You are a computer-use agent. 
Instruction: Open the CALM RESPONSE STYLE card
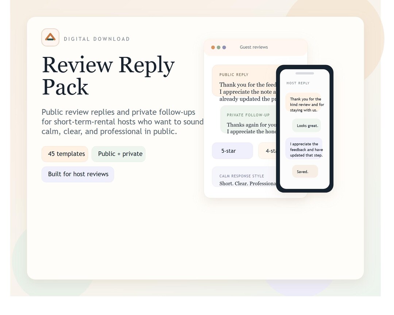(x=244, y=177)
